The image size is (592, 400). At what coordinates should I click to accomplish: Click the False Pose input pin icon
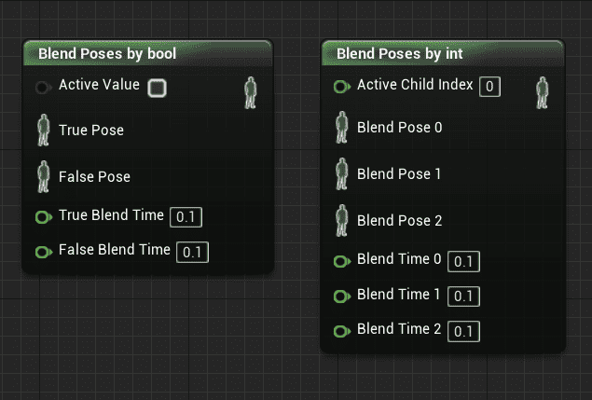point(43,177)
